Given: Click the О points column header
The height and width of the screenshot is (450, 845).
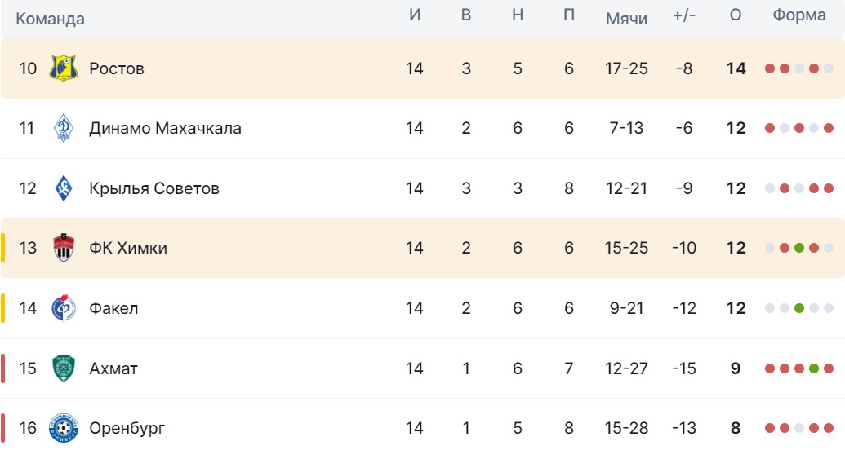Looking at the screenshot, I should (736, 15).
